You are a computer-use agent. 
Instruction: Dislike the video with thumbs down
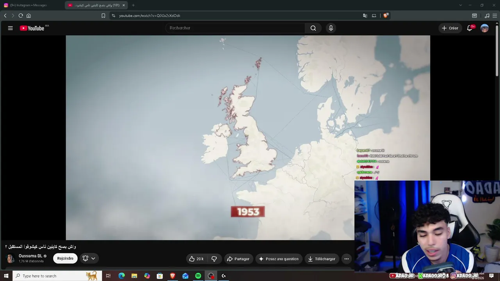[x=214, y=259]
